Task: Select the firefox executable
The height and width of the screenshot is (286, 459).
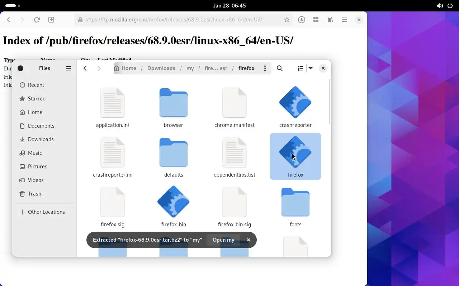Action: coord(295,157)
